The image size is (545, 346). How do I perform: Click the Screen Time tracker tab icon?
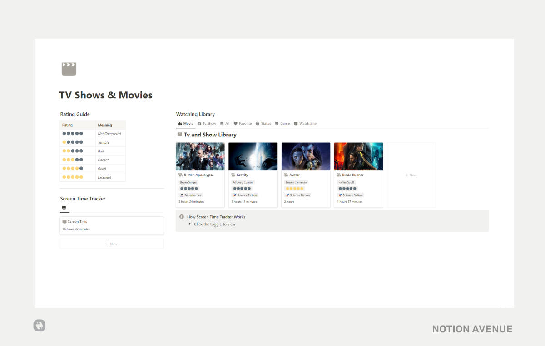coord(64,208)
